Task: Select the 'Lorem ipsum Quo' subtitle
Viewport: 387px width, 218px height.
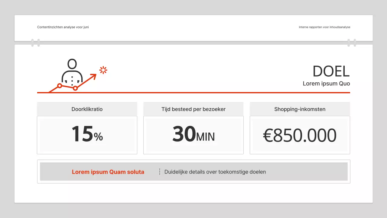Action: tap(326, 84)
